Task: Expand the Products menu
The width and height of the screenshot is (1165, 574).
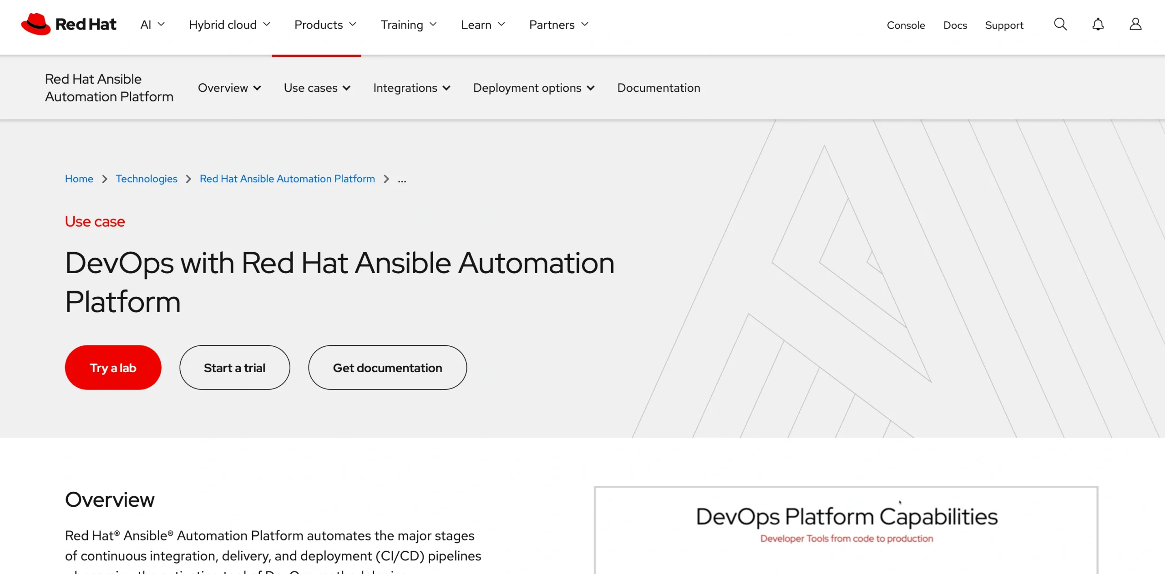Action: point(325,25)
